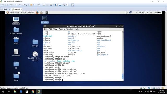Pause the virtual machine with the pause button
This screenshot has width=167, height=94.
pyautogui.click(x=31, y=5)
